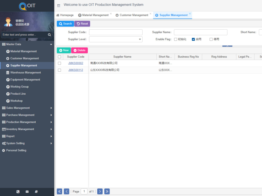This screenshot has width=262, height=196.
Task: Click the hamburger menu next to welcome banner
Action: [58, 5]
